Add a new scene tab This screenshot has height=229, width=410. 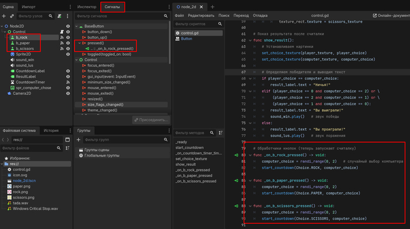(212, 7)
